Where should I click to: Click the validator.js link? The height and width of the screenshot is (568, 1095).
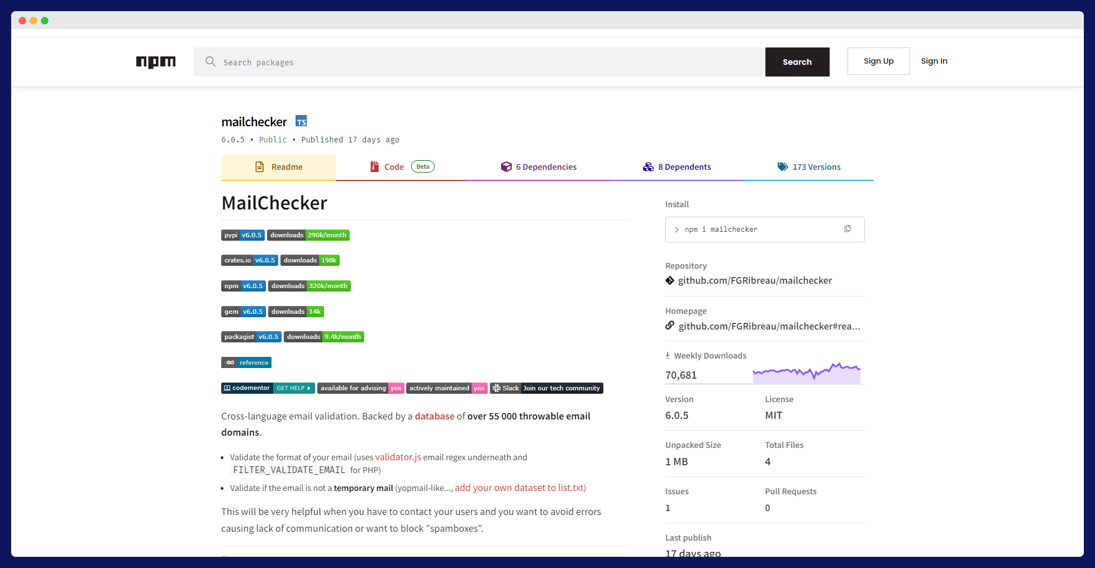pyautogui.click(x=398, y=457)
